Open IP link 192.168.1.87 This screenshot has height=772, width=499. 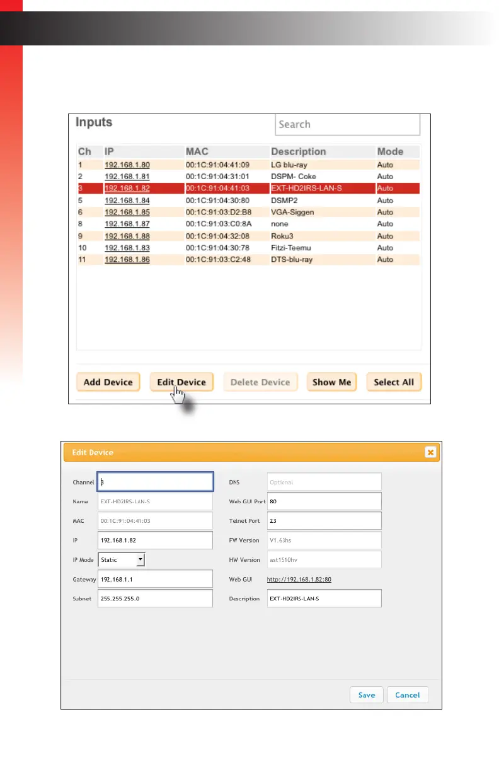pos(127,224)
